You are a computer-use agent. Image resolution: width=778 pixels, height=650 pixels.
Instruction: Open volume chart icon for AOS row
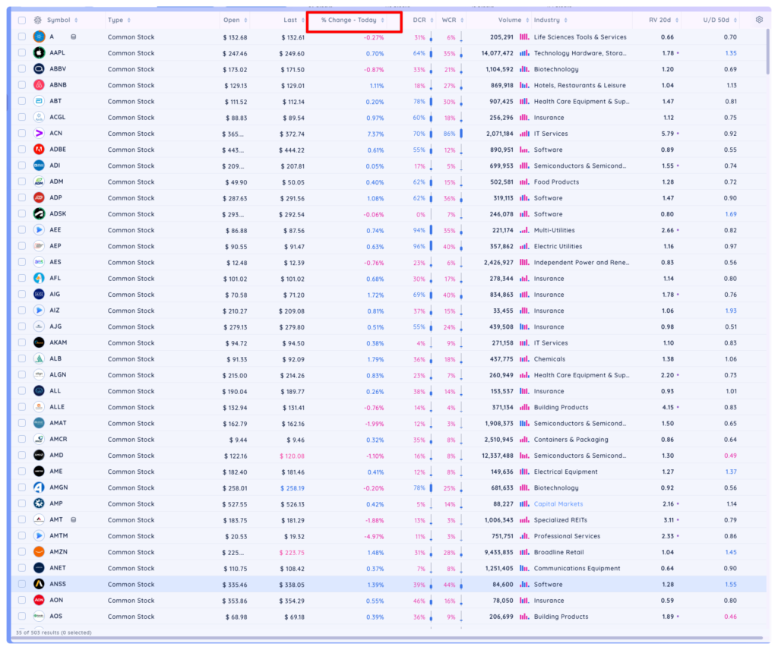[524, 617]
